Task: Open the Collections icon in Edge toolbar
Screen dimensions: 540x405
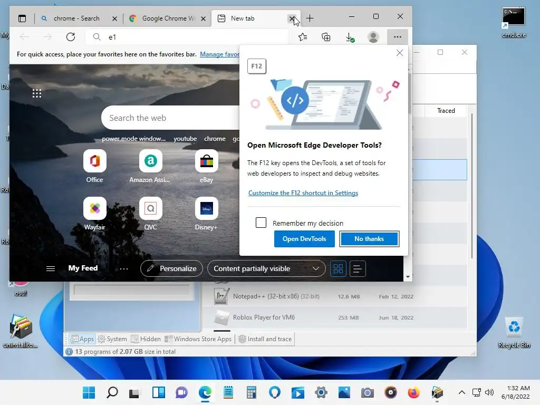Action: pyautogui.click(x=326, y=37)
